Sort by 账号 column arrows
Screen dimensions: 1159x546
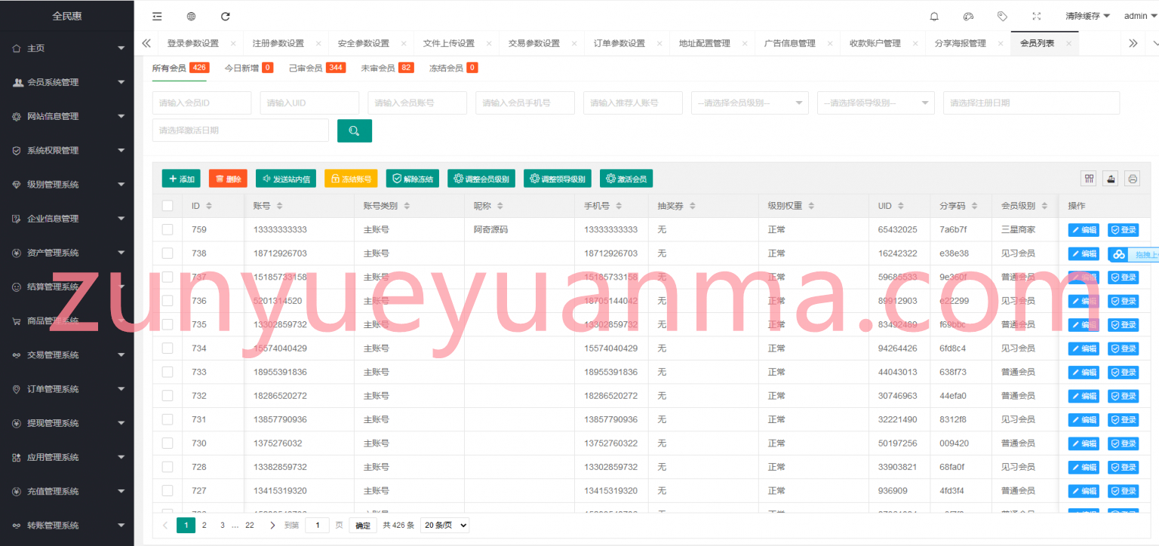click(x=279, y=206)
